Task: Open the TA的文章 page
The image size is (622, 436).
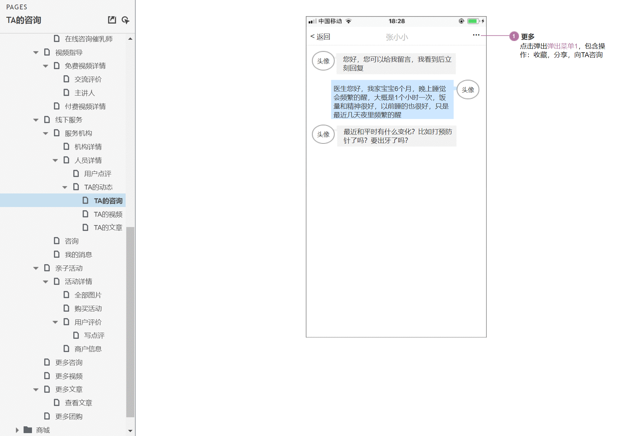Action: (x=108, y=227)
